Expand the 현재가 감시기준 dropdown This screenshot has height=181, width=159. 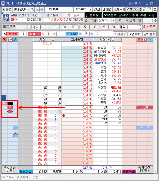(x=113, y=21)
